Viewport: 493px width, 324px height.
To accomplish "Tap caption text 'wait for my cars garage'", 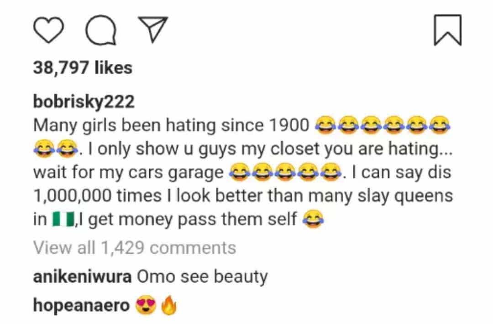I will [128, 172].
